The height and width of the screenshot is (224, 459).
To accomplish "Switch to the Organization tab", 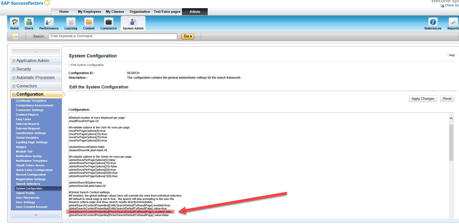I will point(140,12).
